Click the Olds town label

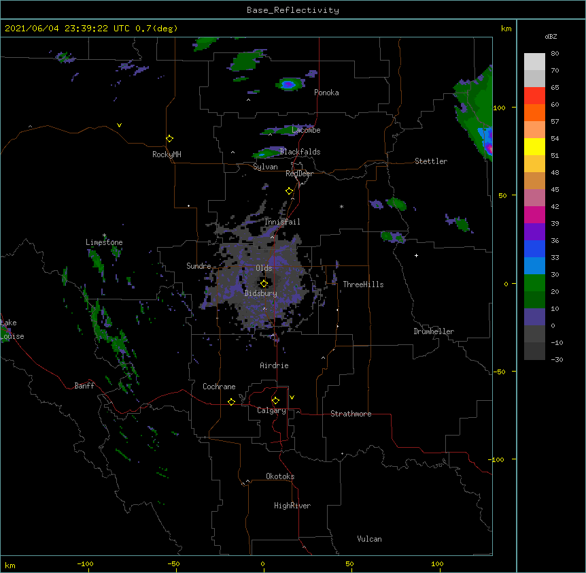(x=264, y=268)
